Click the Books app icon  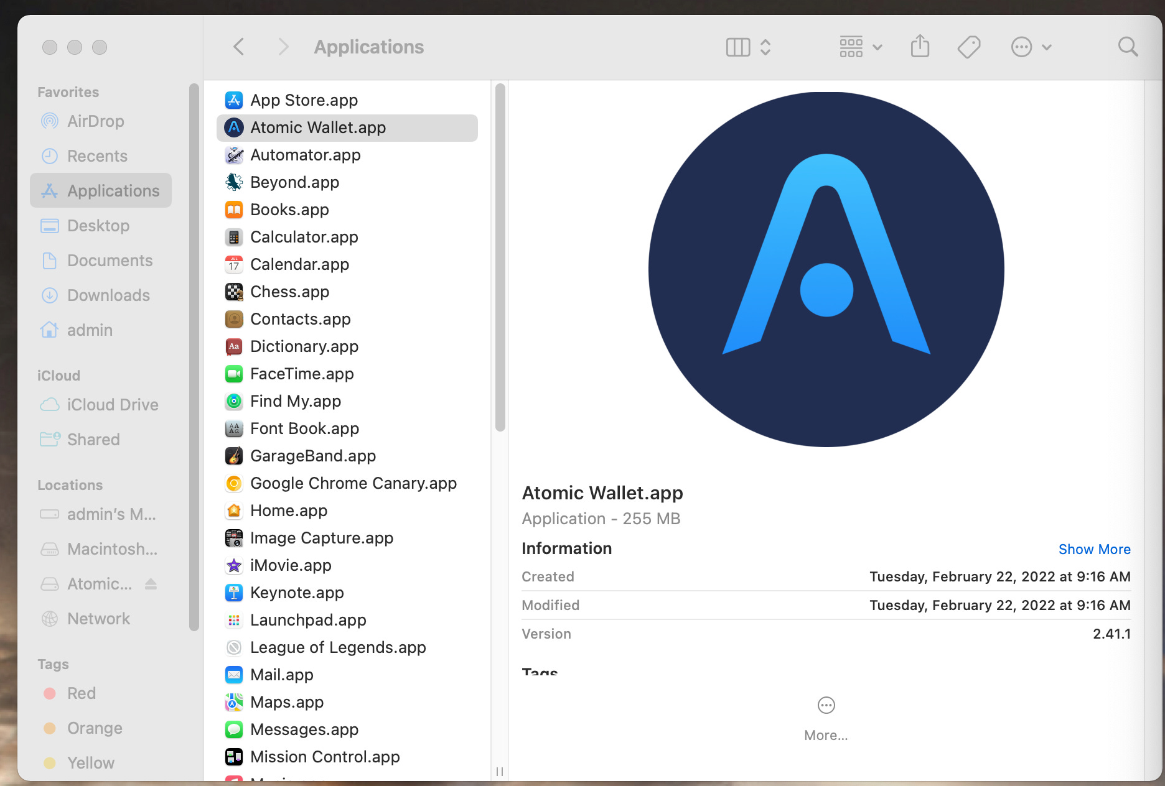[x=234, y=210]
